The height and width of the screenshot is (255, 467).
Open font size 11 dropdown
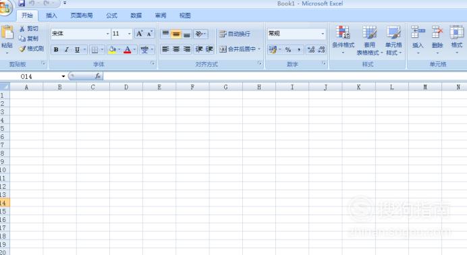pyautogui.click(x=130, y=34)
